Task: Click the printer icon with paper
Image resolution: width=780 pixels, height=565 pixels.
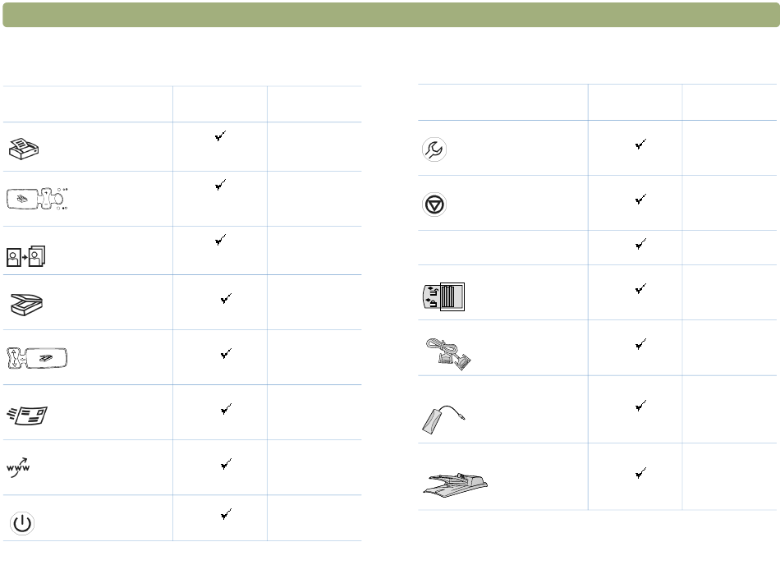Action: click(24, 149)
